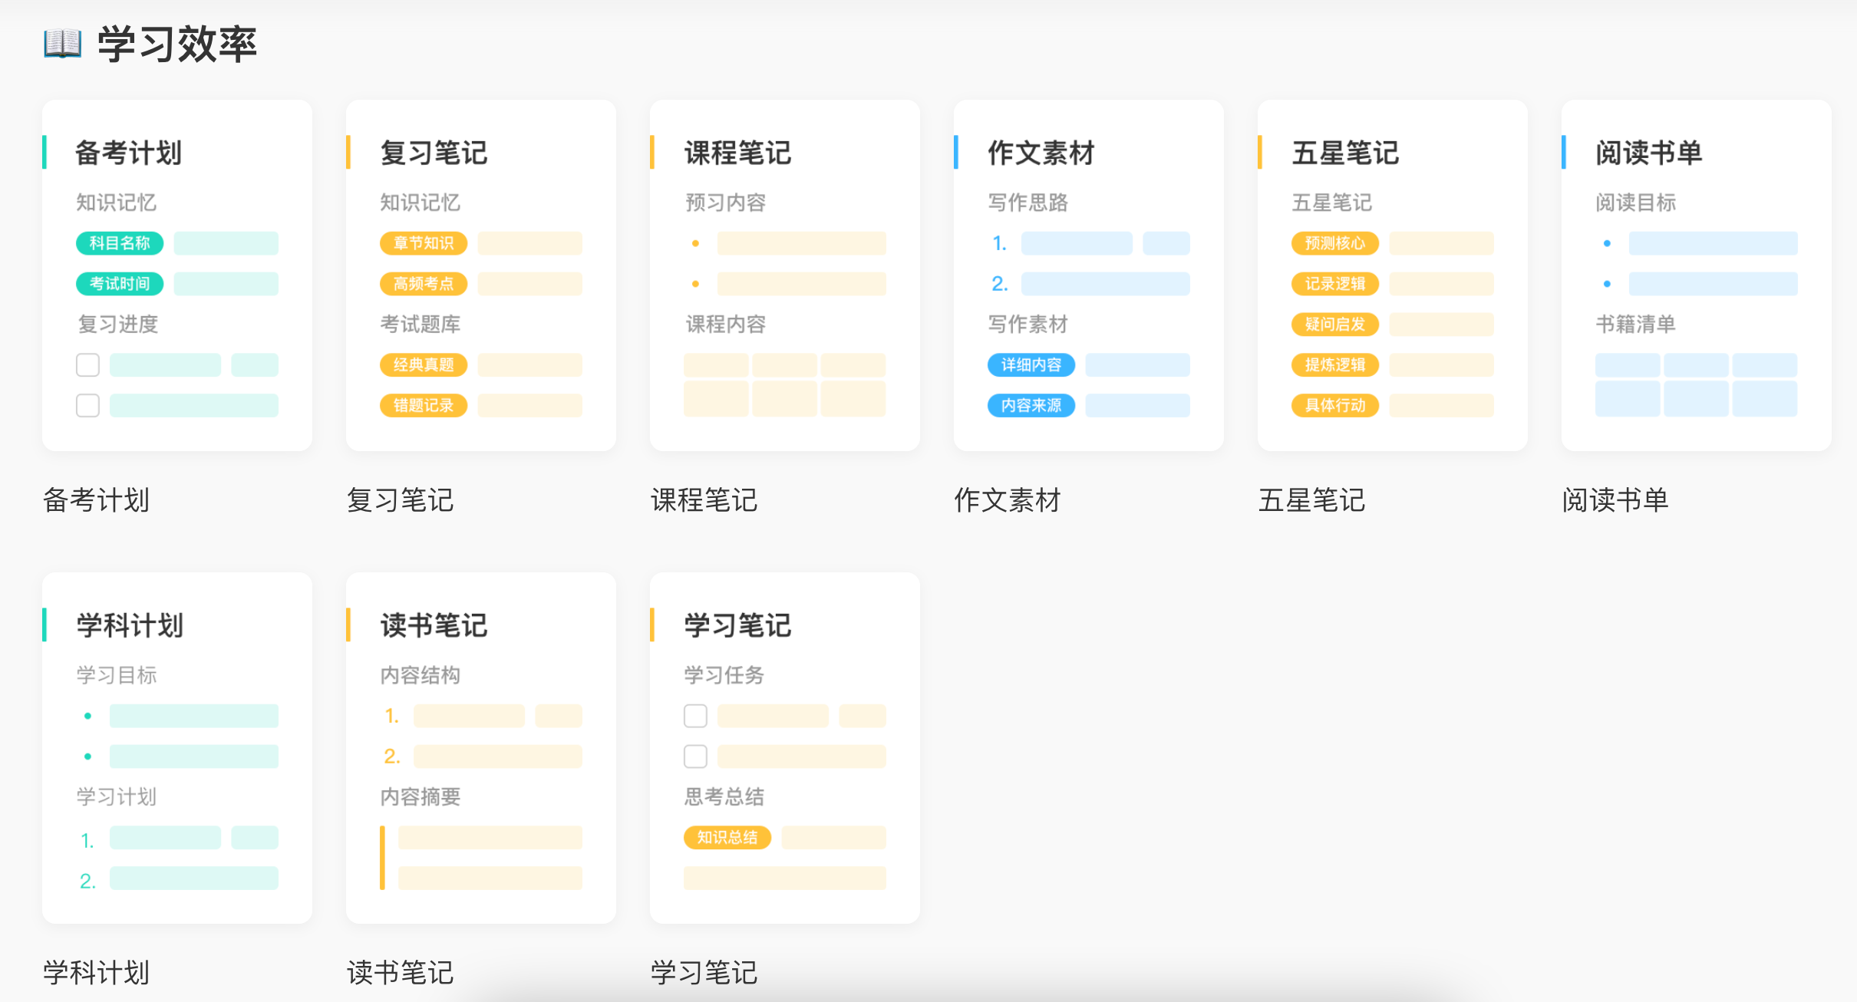Open the 五星笔记 template preview
Viewport: 1857px width, 1002px height.
pyautogui.click(x=1393, y=275)
